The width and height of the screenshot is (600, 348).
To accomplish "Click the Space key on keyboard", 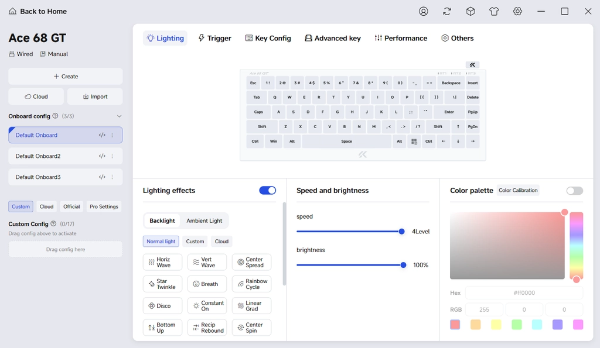I will 347,142.
